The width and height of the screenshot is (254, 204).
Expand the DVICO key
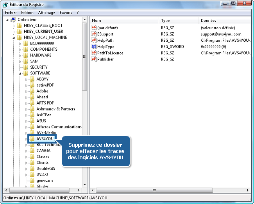pyautogui.click(x=26, y=175)
